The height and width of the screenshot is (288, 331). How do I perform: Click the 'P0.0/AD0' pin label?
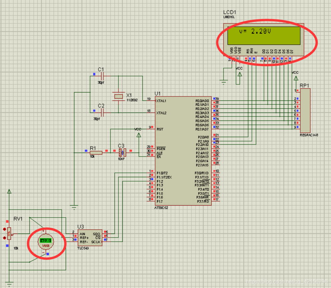point(202,101)
